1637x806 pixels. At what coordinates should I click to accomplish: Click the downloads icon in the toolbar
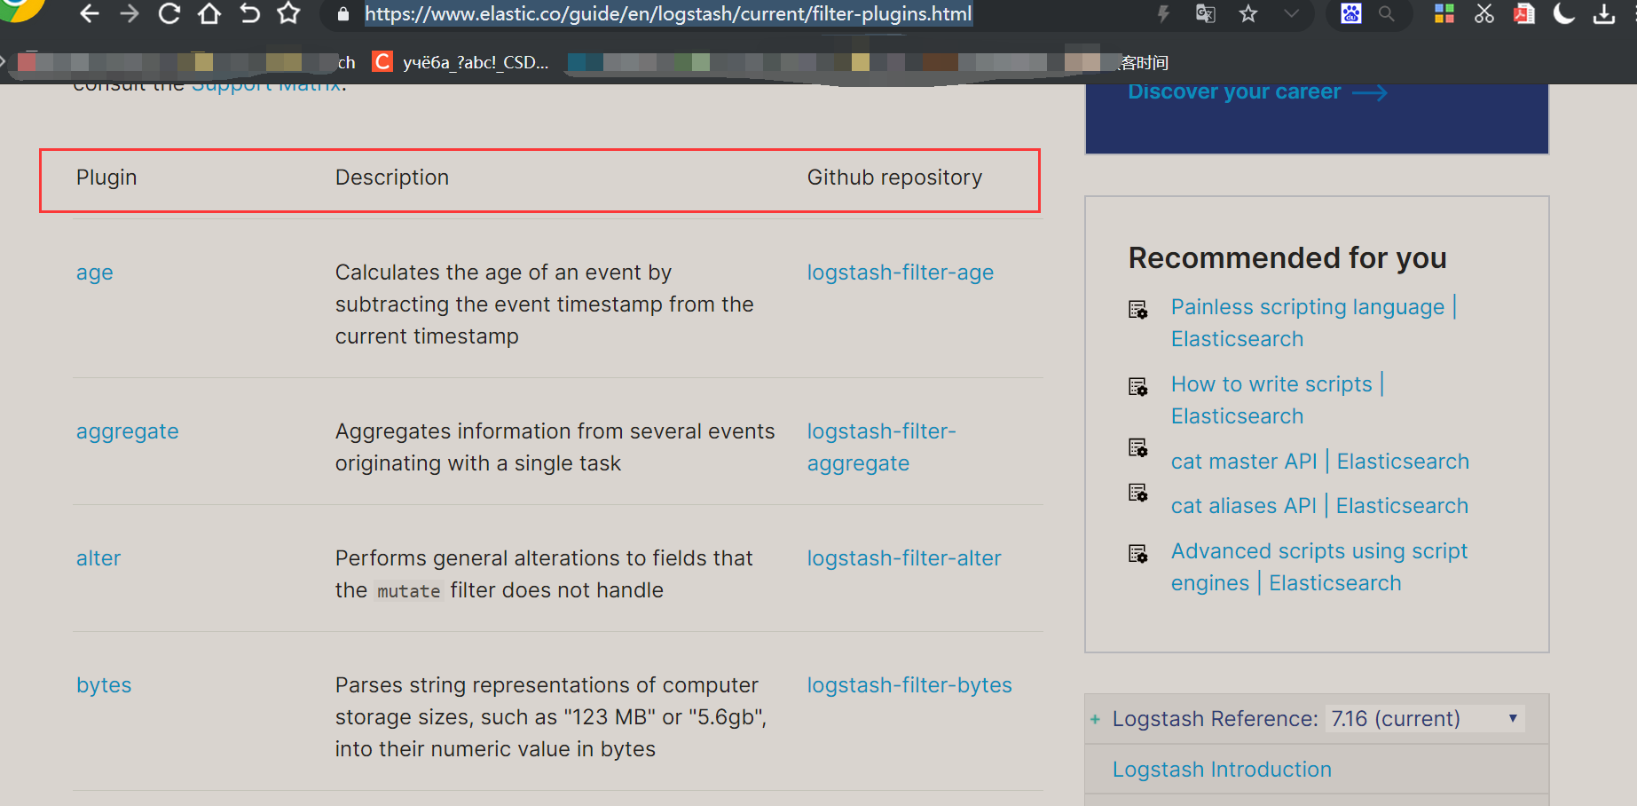pos(1605,14)
